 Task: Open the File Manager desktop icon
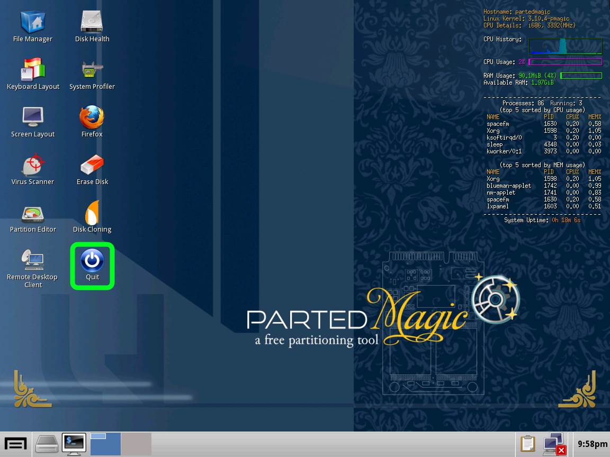(33, 27)
